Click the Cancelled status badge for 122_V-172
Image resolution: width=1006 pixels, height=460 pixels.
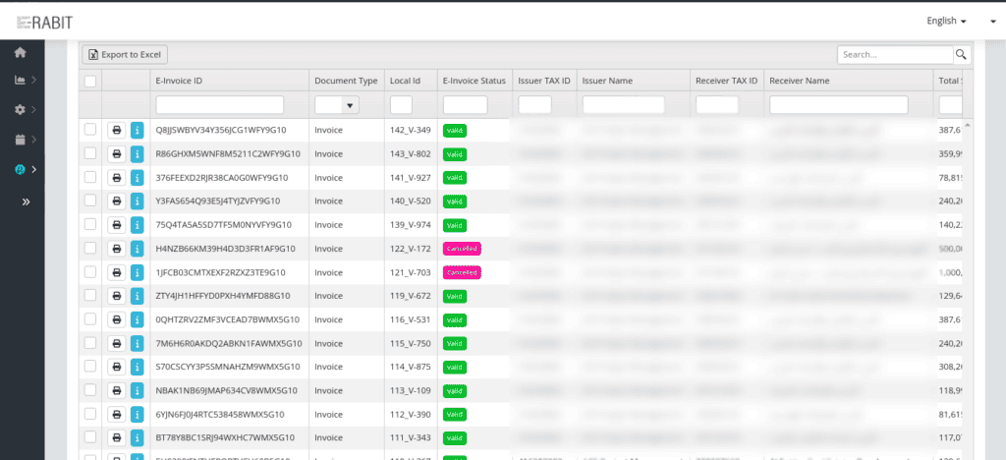pyautogui.click(x=462, y=249)
